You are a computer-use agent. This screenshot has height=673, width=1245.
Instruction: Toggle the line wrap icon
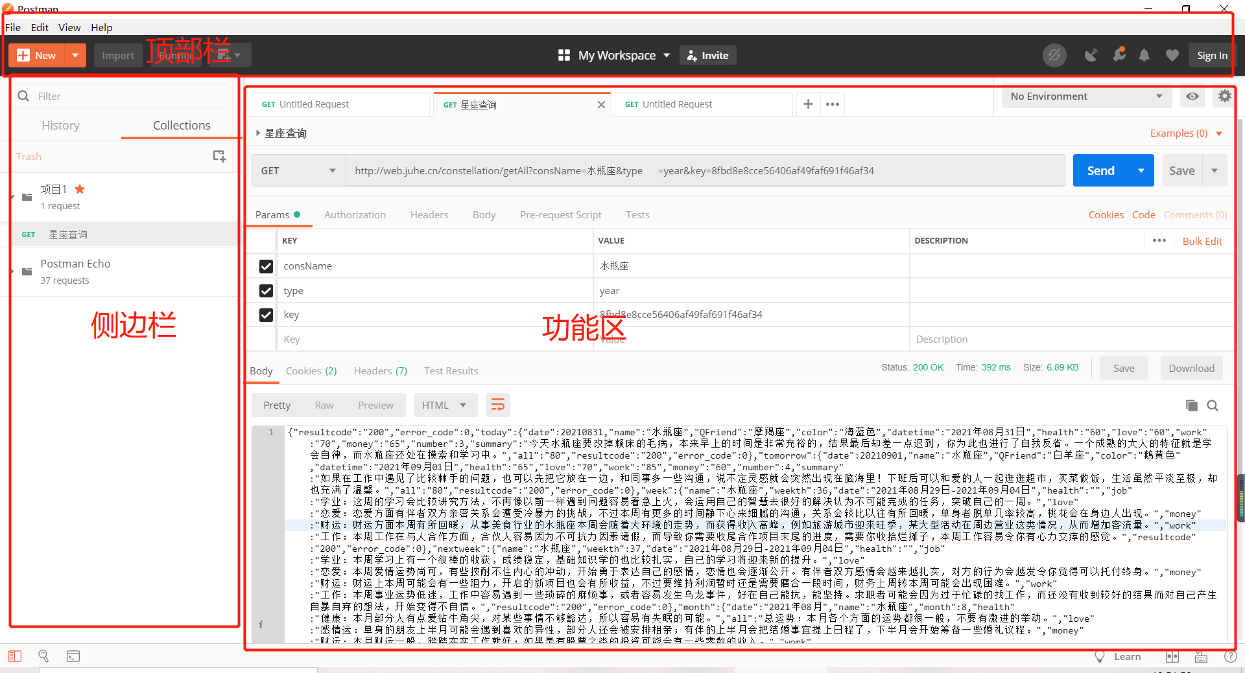coord(497,405)
